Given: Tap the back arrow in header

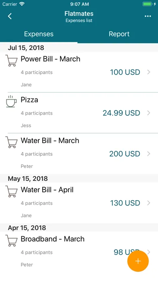Looking at the screenshot, I should pos(10,16).
